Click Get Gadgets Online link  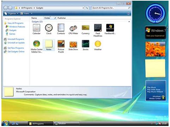click(16, 52)
